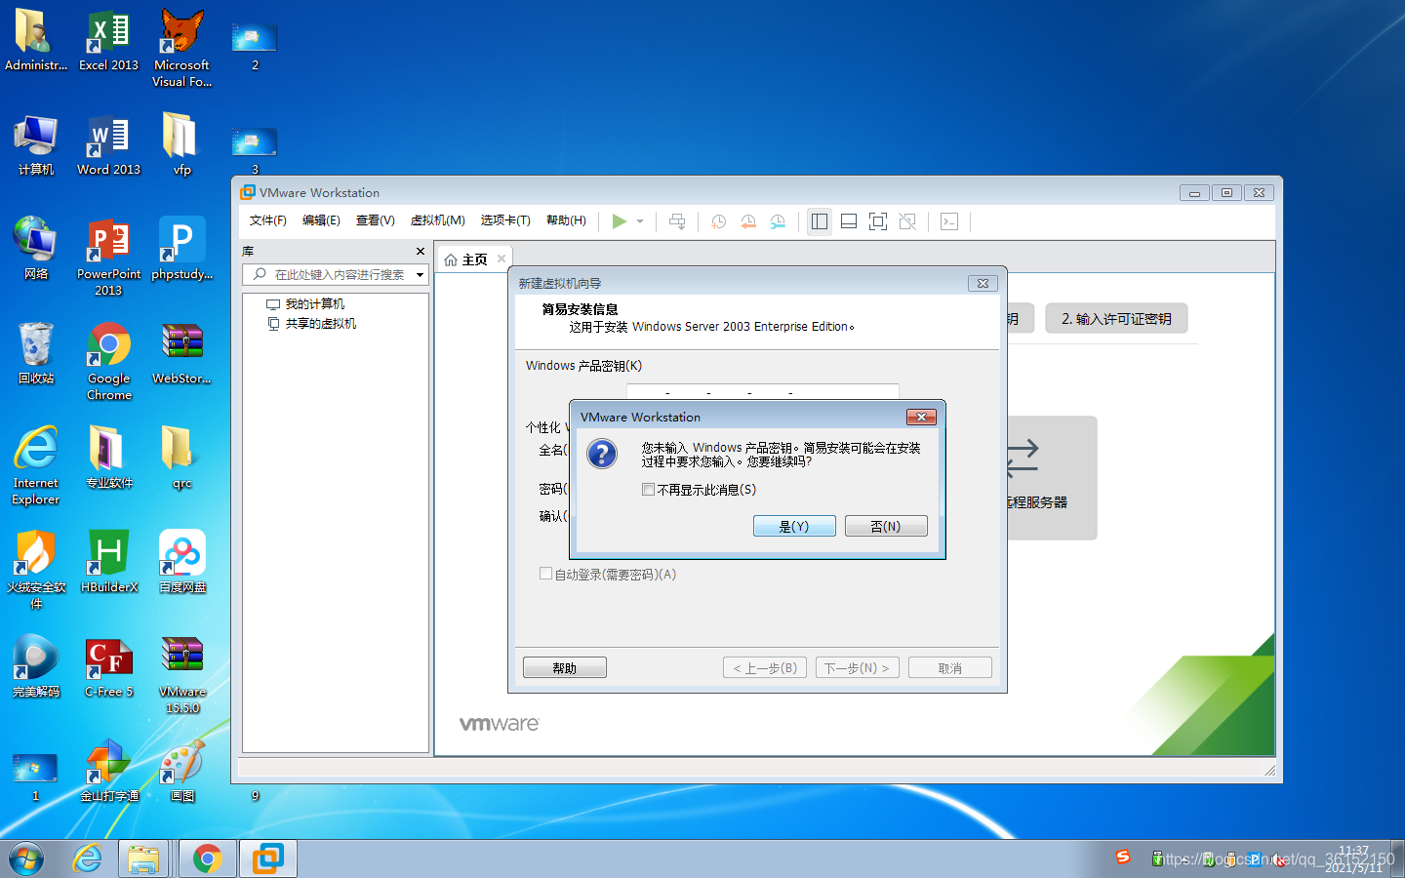Select 共享的虚拟机 in library tree

pos(311,324)
